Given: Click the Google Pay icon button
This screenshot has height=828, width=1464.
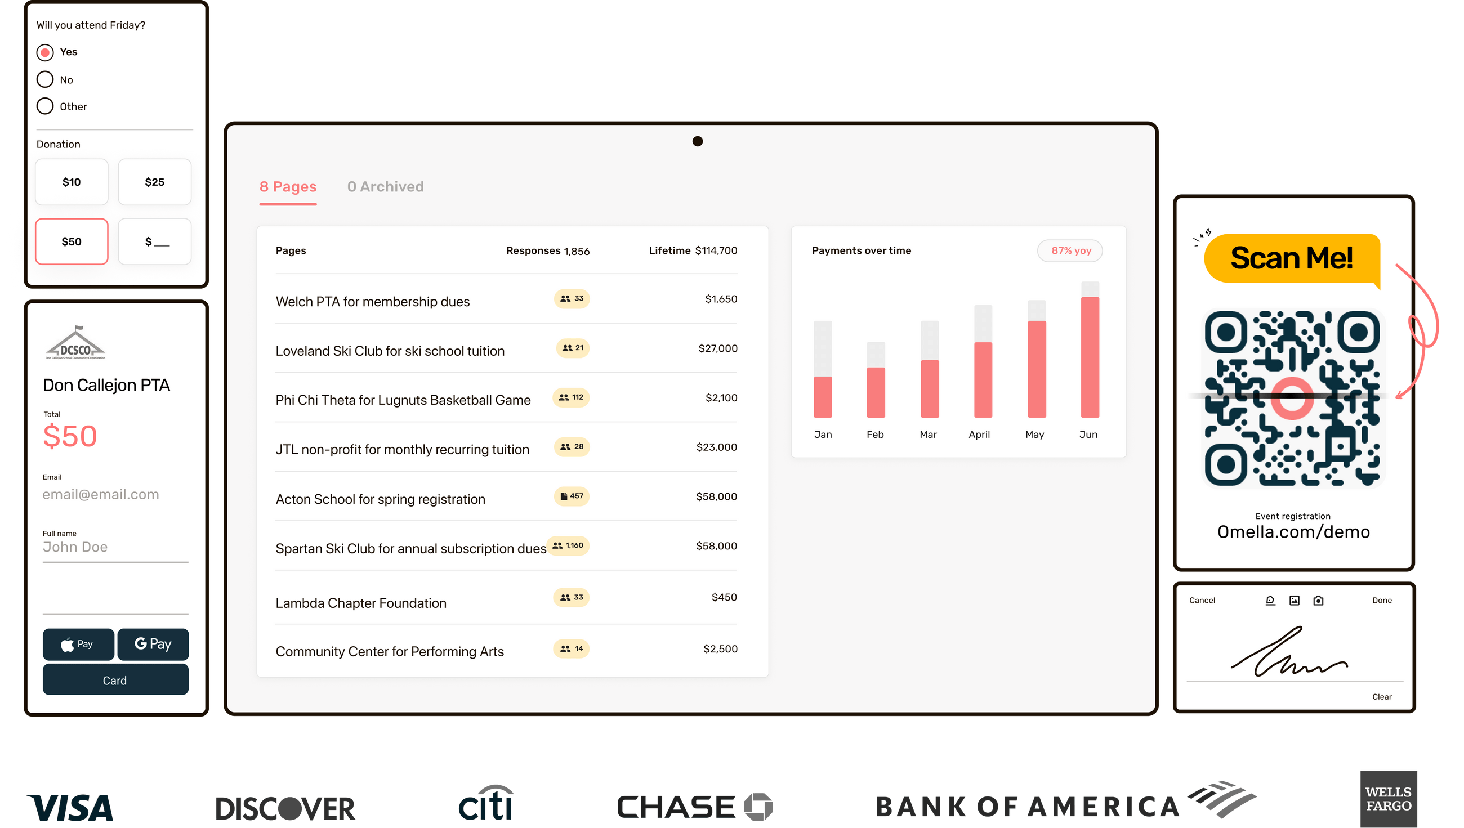Looking at the screenshot, I should pyautogui.click(x=153, y=645).
